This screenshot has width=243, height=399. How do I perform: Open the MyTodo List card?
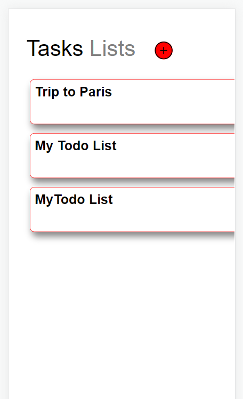[x=132, y=209]
